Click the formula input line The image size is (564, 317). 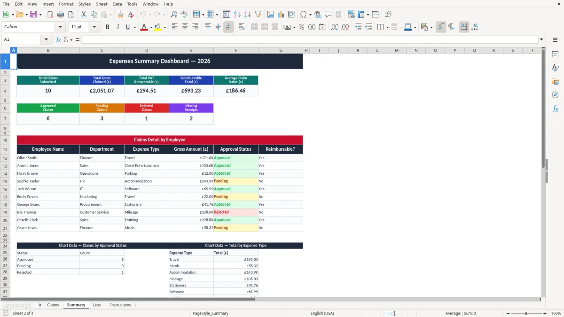point(309,39)
